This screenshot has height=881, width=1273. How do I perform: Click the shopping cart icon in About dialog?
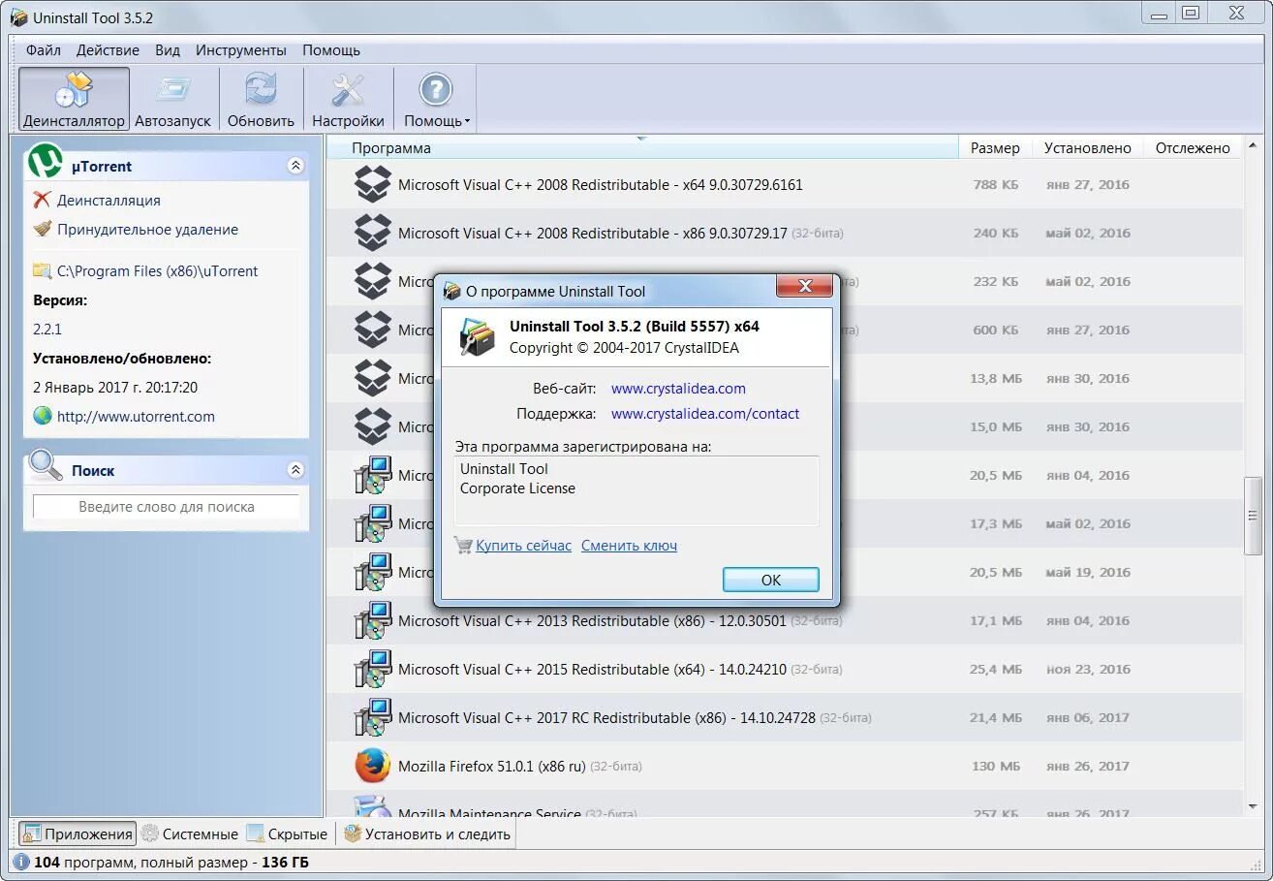pos(463,545)
